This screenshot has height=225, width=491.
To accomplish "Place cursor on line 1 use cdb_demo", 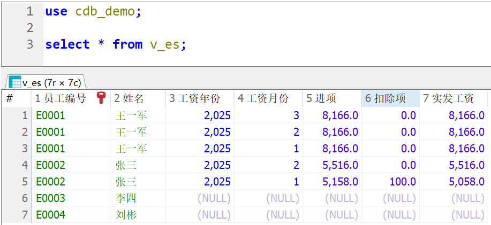I will pyautogui.click(x=93, y=11).
